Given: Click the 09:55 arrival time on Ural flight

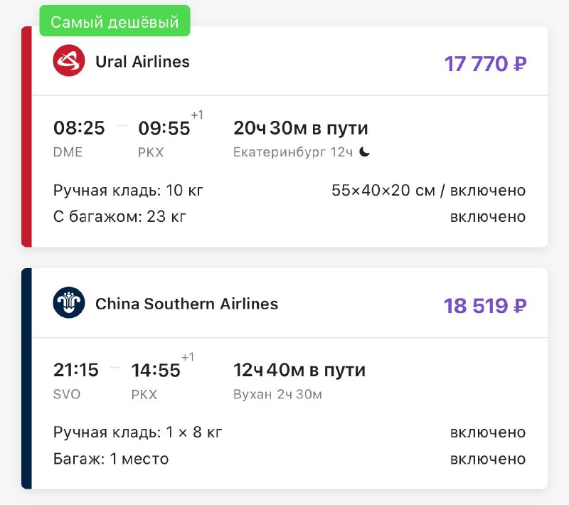Looking at the screenshot, I should point(164,128).
